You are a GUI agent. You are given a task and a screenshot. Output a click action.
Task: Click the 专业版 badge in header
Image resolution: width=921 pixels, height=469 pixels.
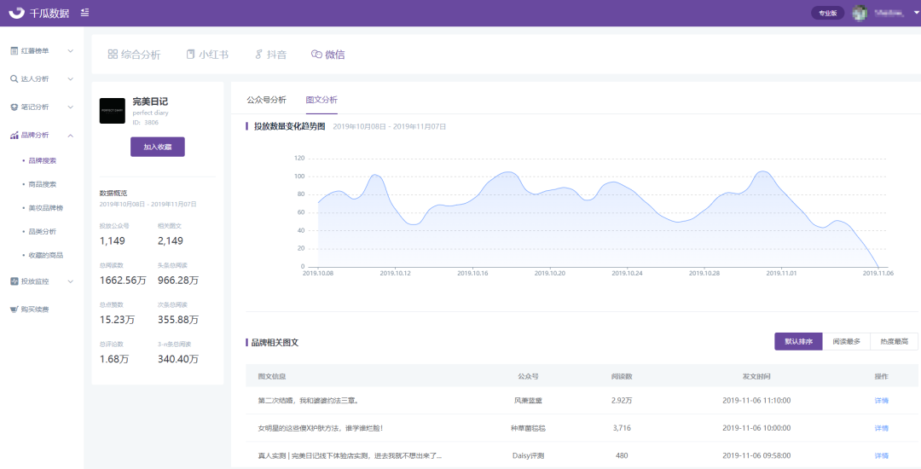[x=827, y=13]
